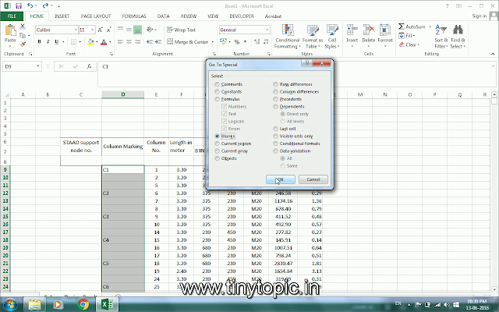
Task: Open Conditional Formatting
Action: pos(288,37)
